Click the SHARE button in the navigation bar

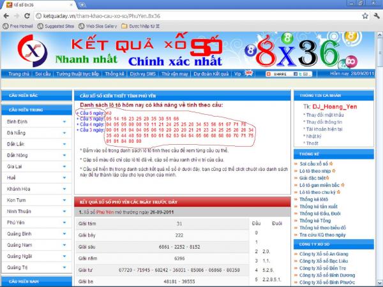(277, 74)
